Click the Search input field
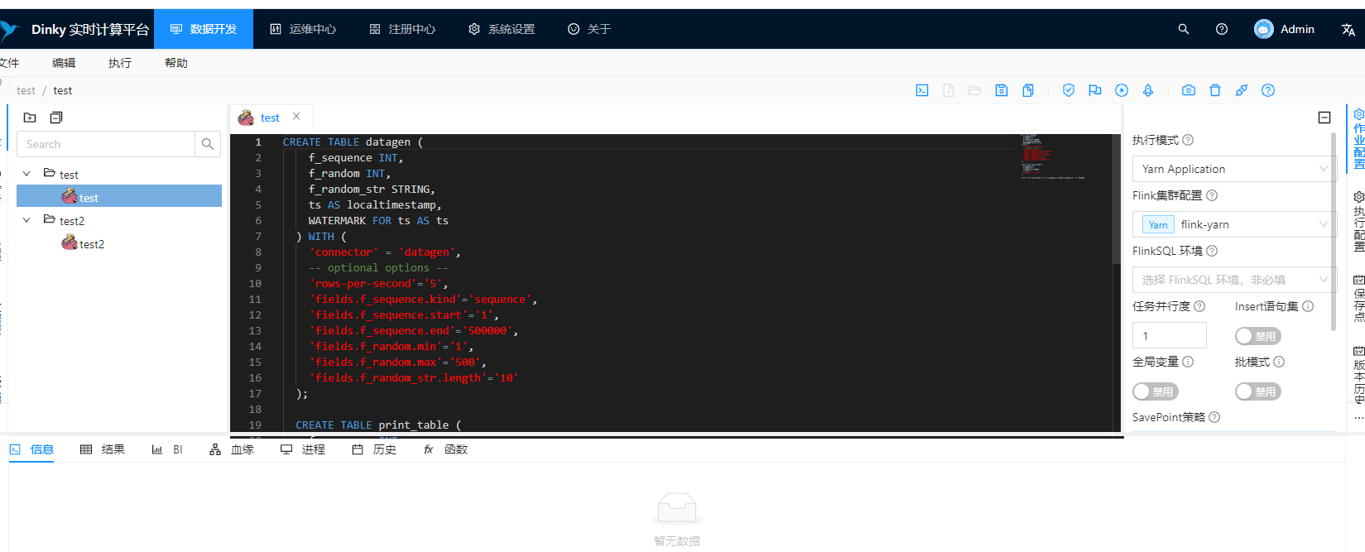1365x552 pixels. tap(106, 144)
